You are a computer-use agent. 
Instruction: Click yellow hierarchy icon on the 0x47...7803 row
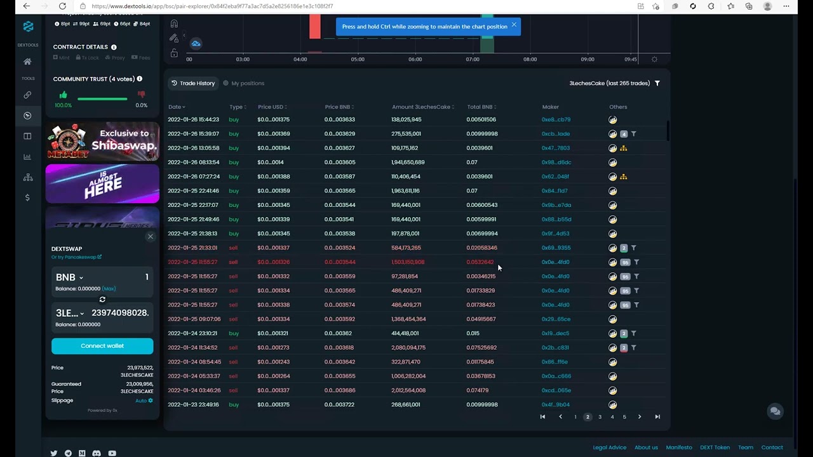click(x=623, y=148)
